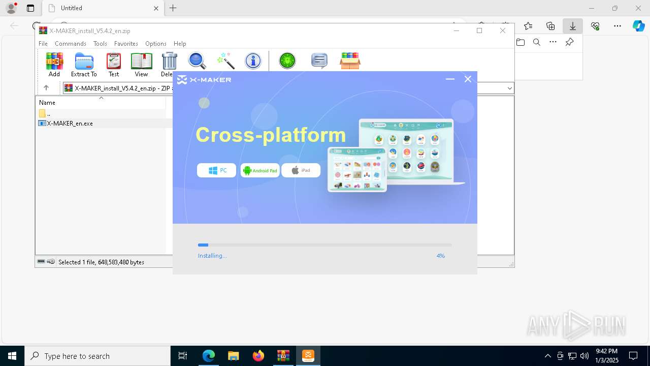Image resolution: width=650 pixels, height=366 pixels.
Task: Click the Edge back navigation arrow
Action: (x=14, y=26)
